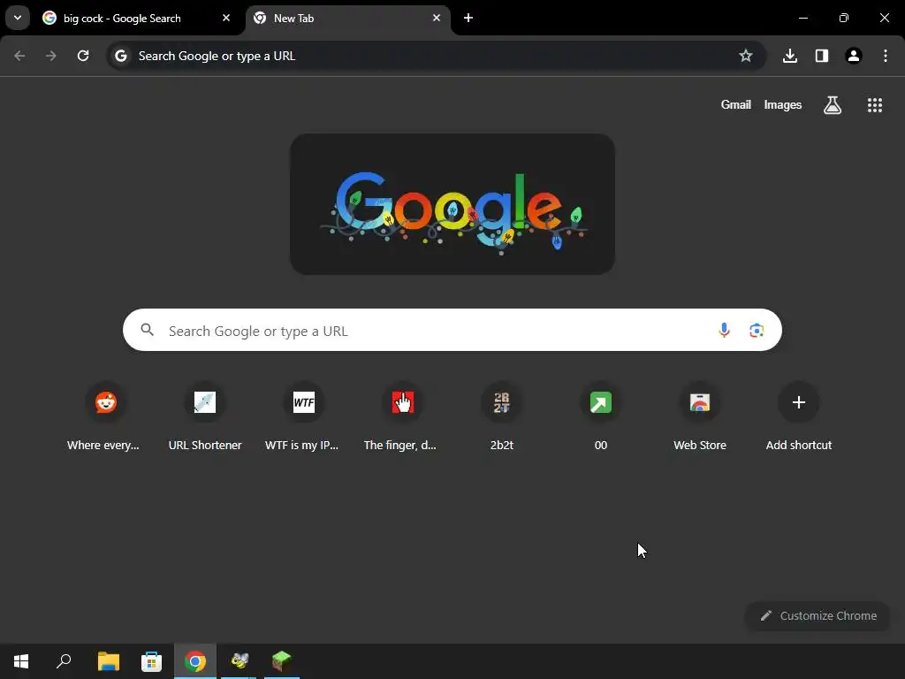Start voice search with microphone

click(724, 331)
